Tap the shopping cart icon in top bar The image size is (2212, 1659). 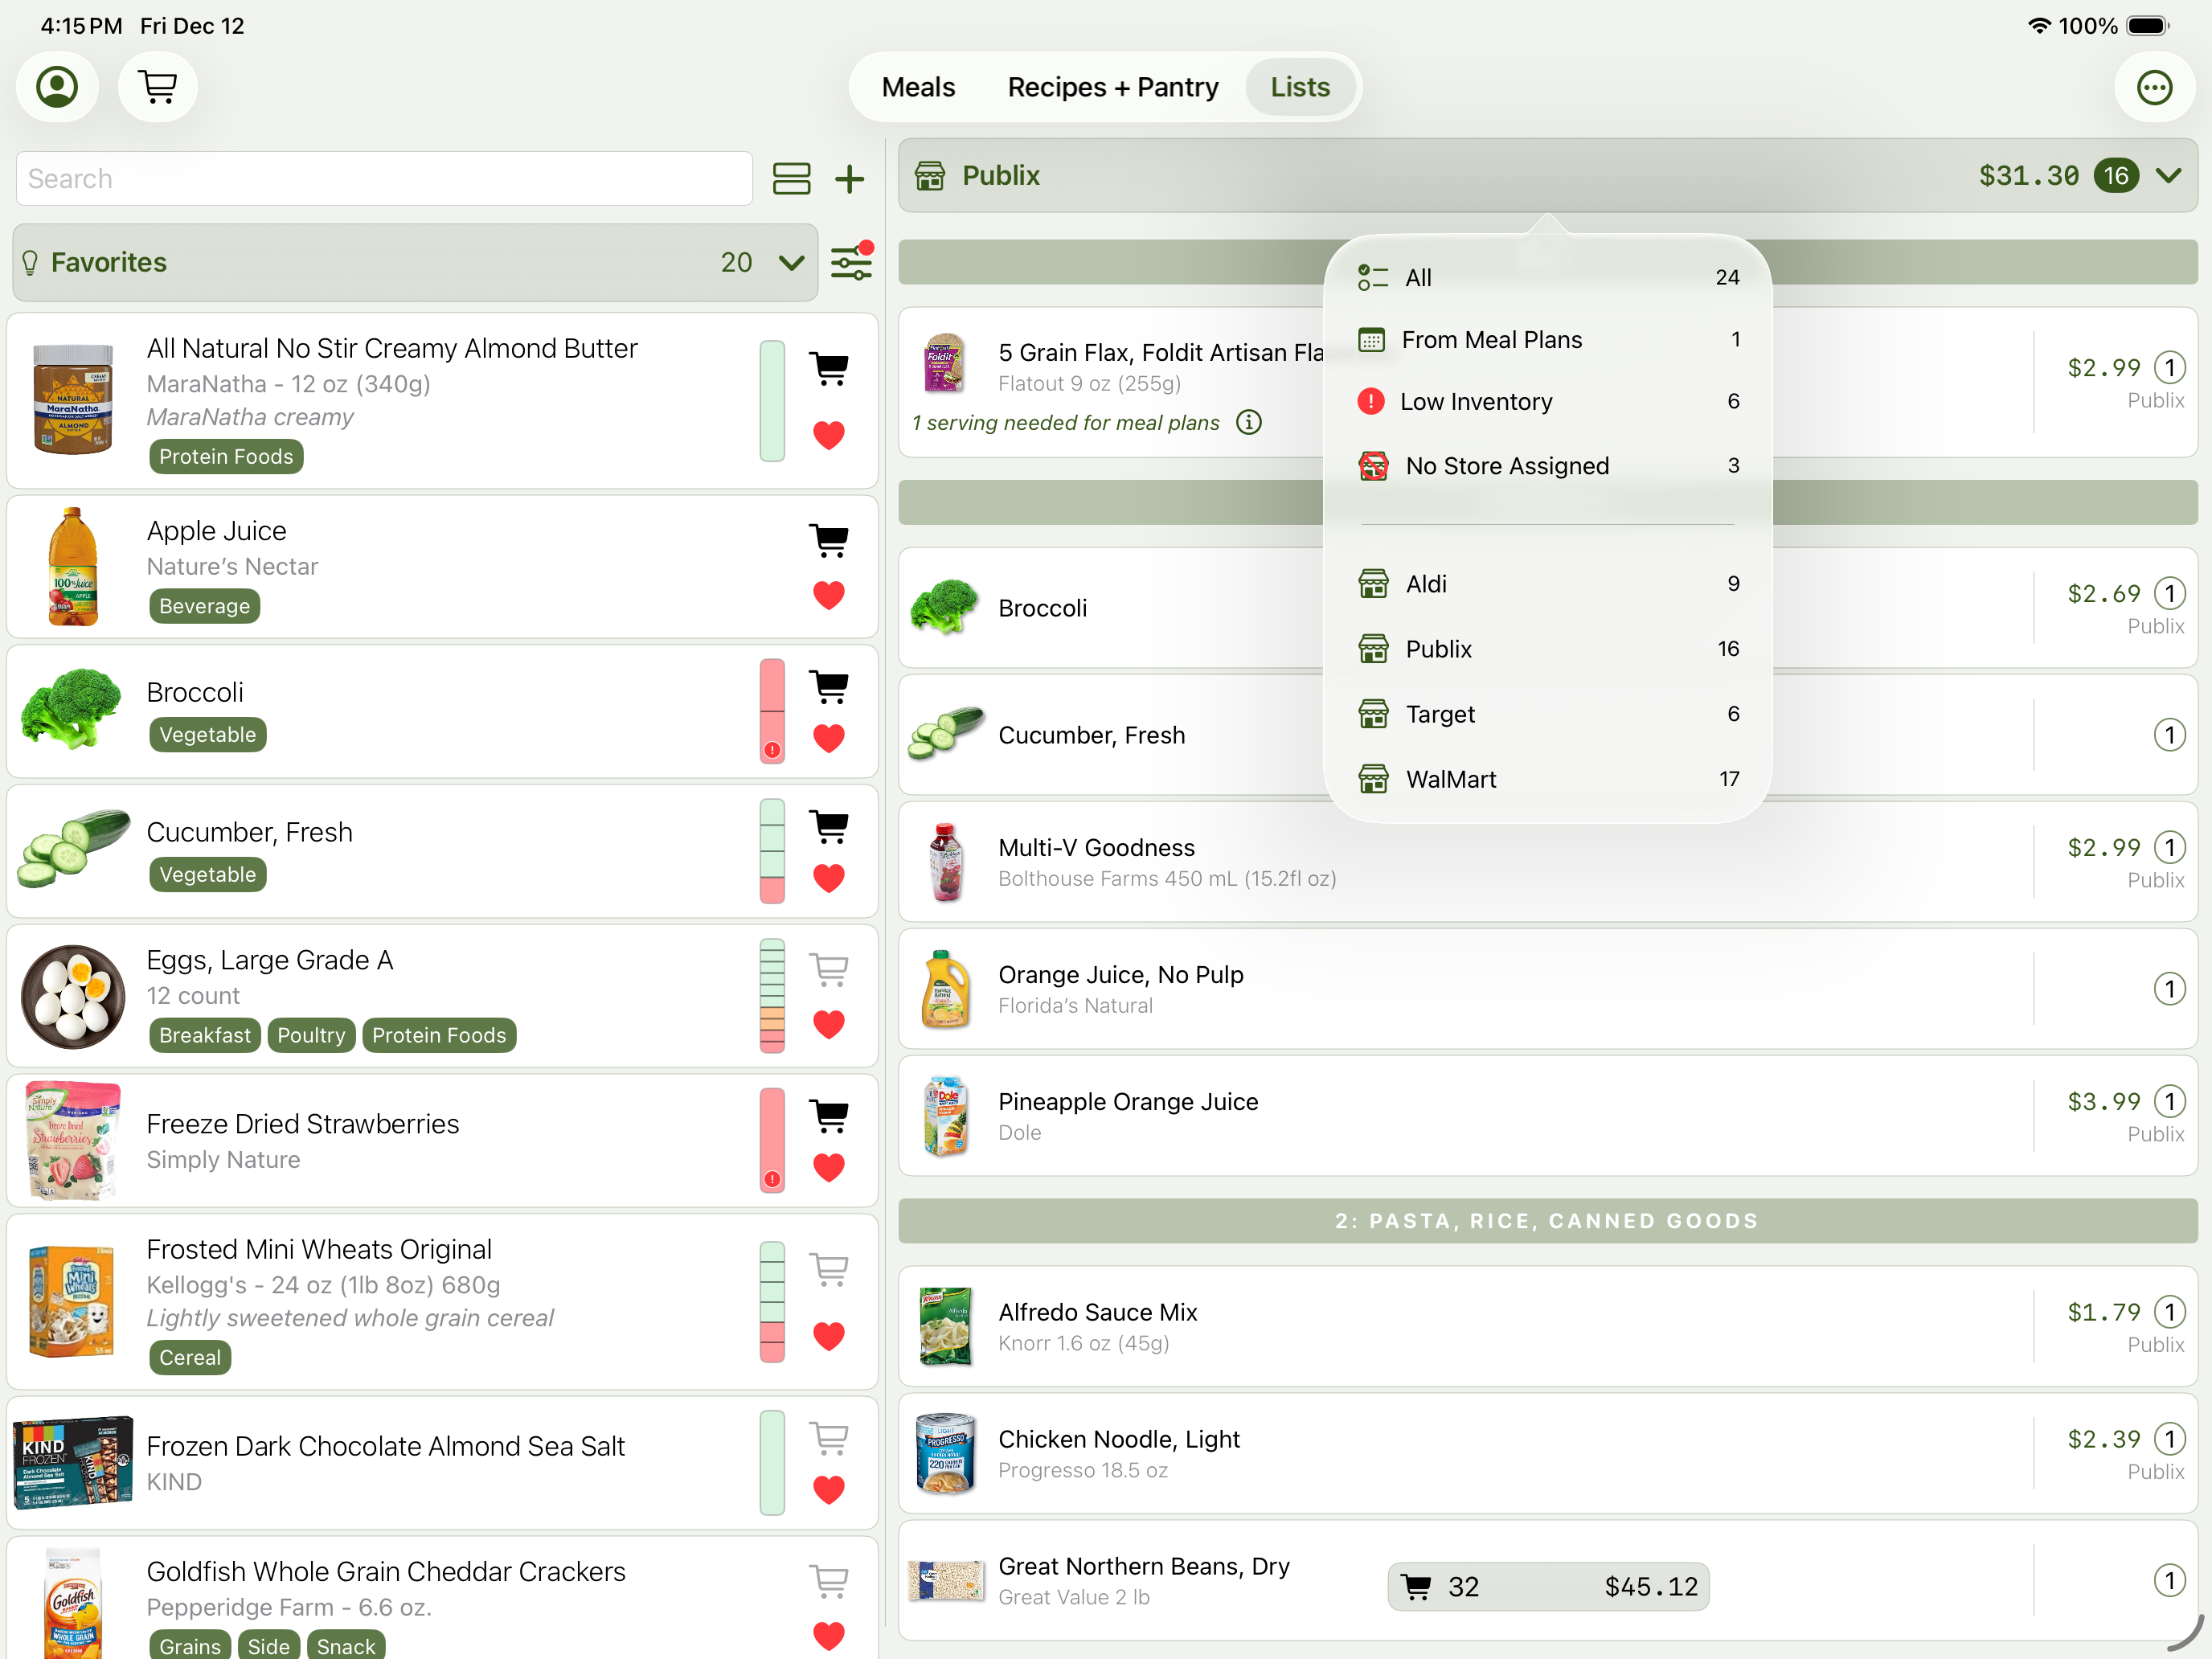pyautogui.click(x=157, y=87)
